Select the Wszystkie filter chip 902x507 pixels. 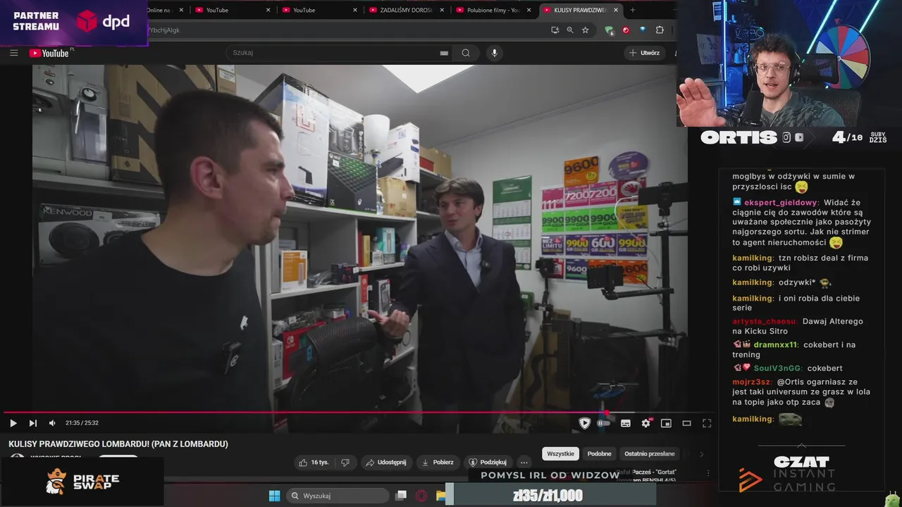pyautogui.click(x=560, y=453)
